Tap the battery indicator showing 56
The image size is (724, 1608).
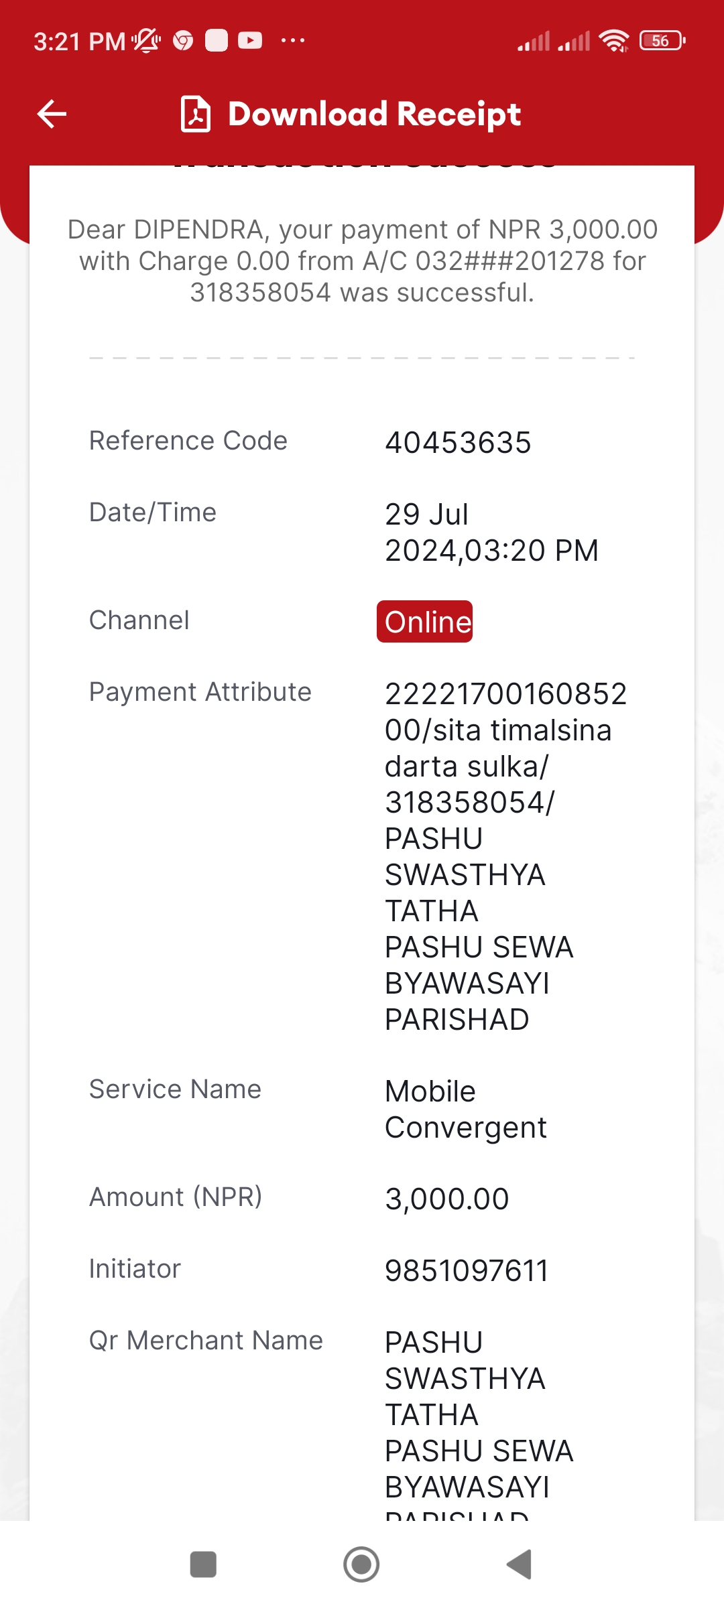coord(662,41)
